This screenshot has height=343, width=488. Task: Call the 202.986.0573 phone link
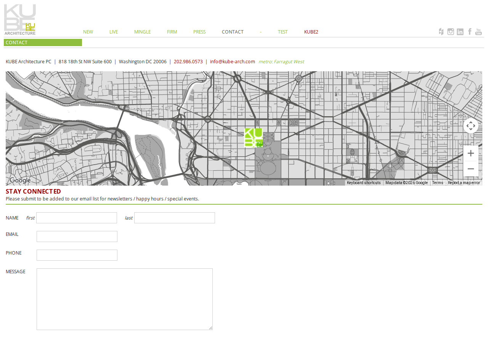click(x=188, y=62)
